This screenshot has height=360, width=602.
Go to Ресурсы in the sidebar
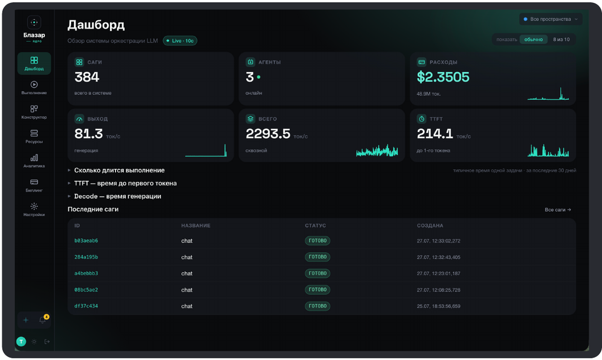pos(34,136)
